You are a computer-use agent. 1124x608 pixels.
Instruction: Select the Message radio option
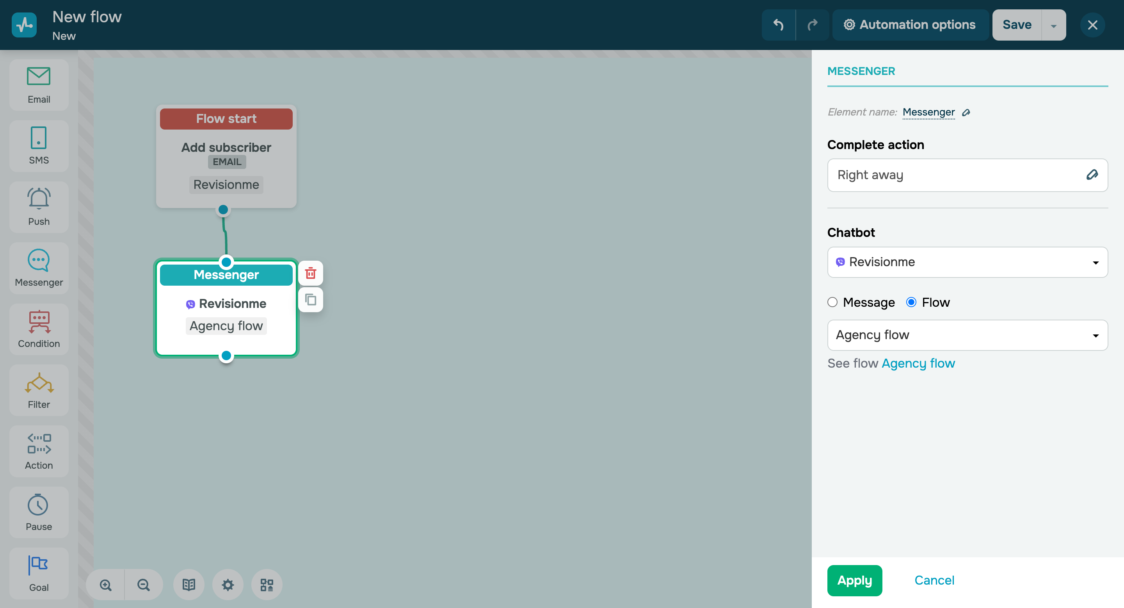(x=832, y=302)
